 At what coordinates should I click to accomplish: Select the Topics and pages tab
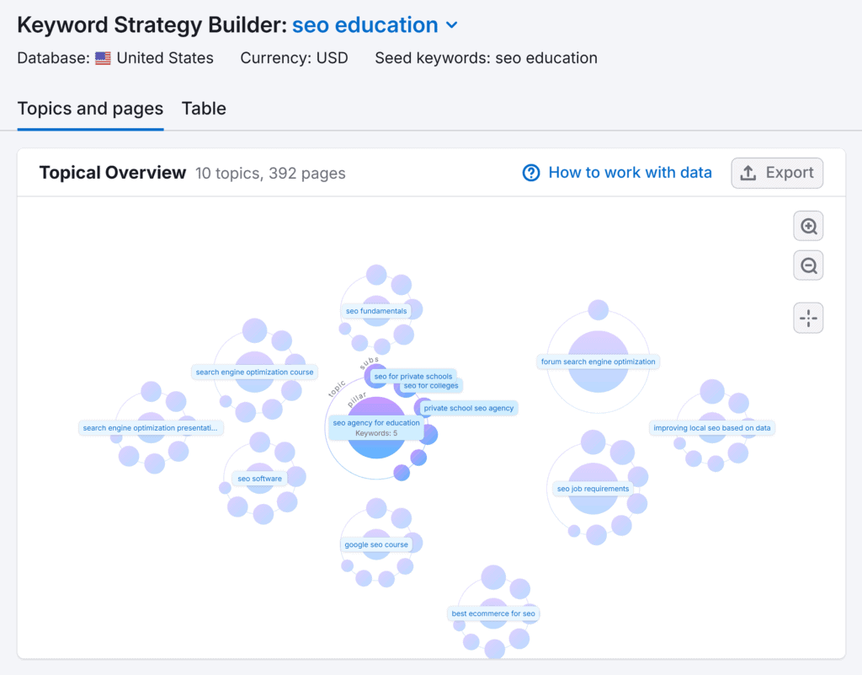pos(90,109)
